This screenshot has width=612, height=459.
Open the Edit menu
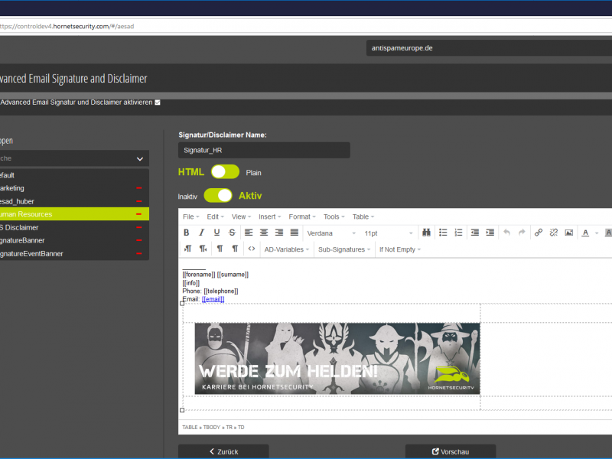[x=215, y=216]
